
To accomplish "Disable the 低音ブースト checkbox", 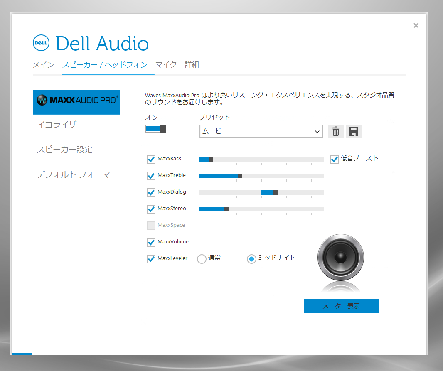I will [334, 159].
